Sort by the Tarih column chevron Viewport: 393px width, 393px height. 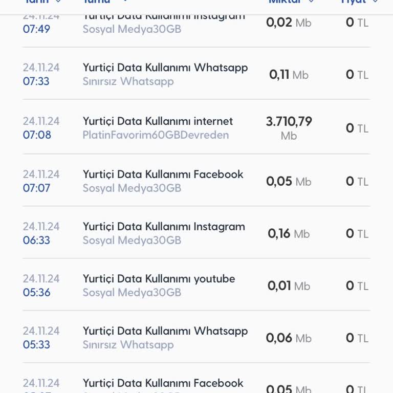(59, 2)
